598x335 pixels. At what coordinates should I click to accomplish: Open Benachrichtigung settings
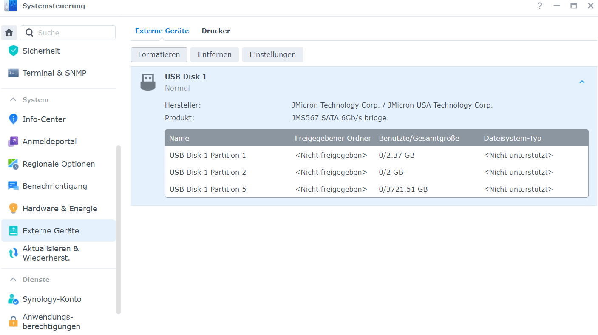pyautogui.click(x=58, y=186)
